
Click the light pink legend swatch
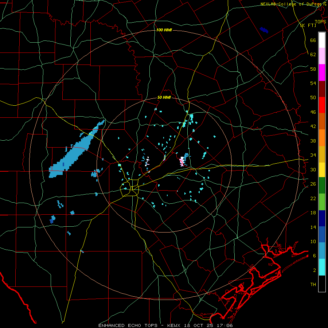click(322, 56)
